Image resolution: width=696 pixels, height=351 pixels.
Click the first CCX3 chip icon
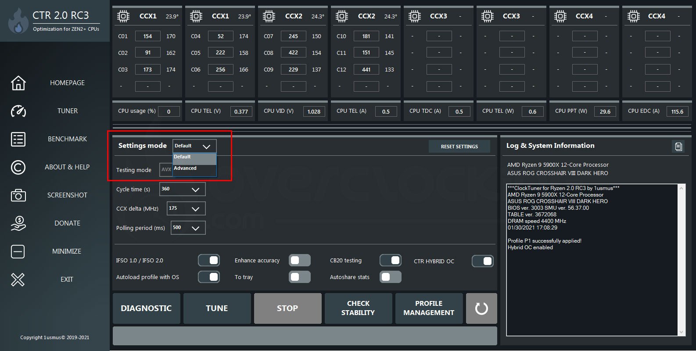tap(415, 16)
